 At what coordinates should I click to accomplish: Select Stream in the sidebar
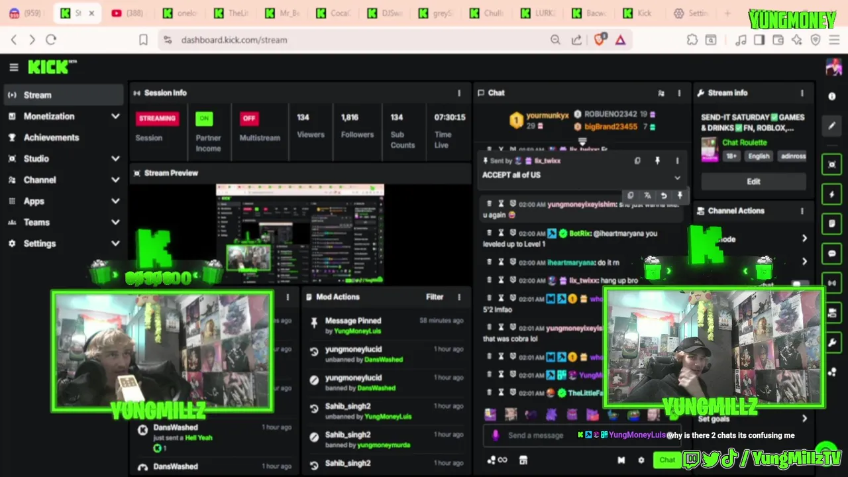tap(64, 95)
